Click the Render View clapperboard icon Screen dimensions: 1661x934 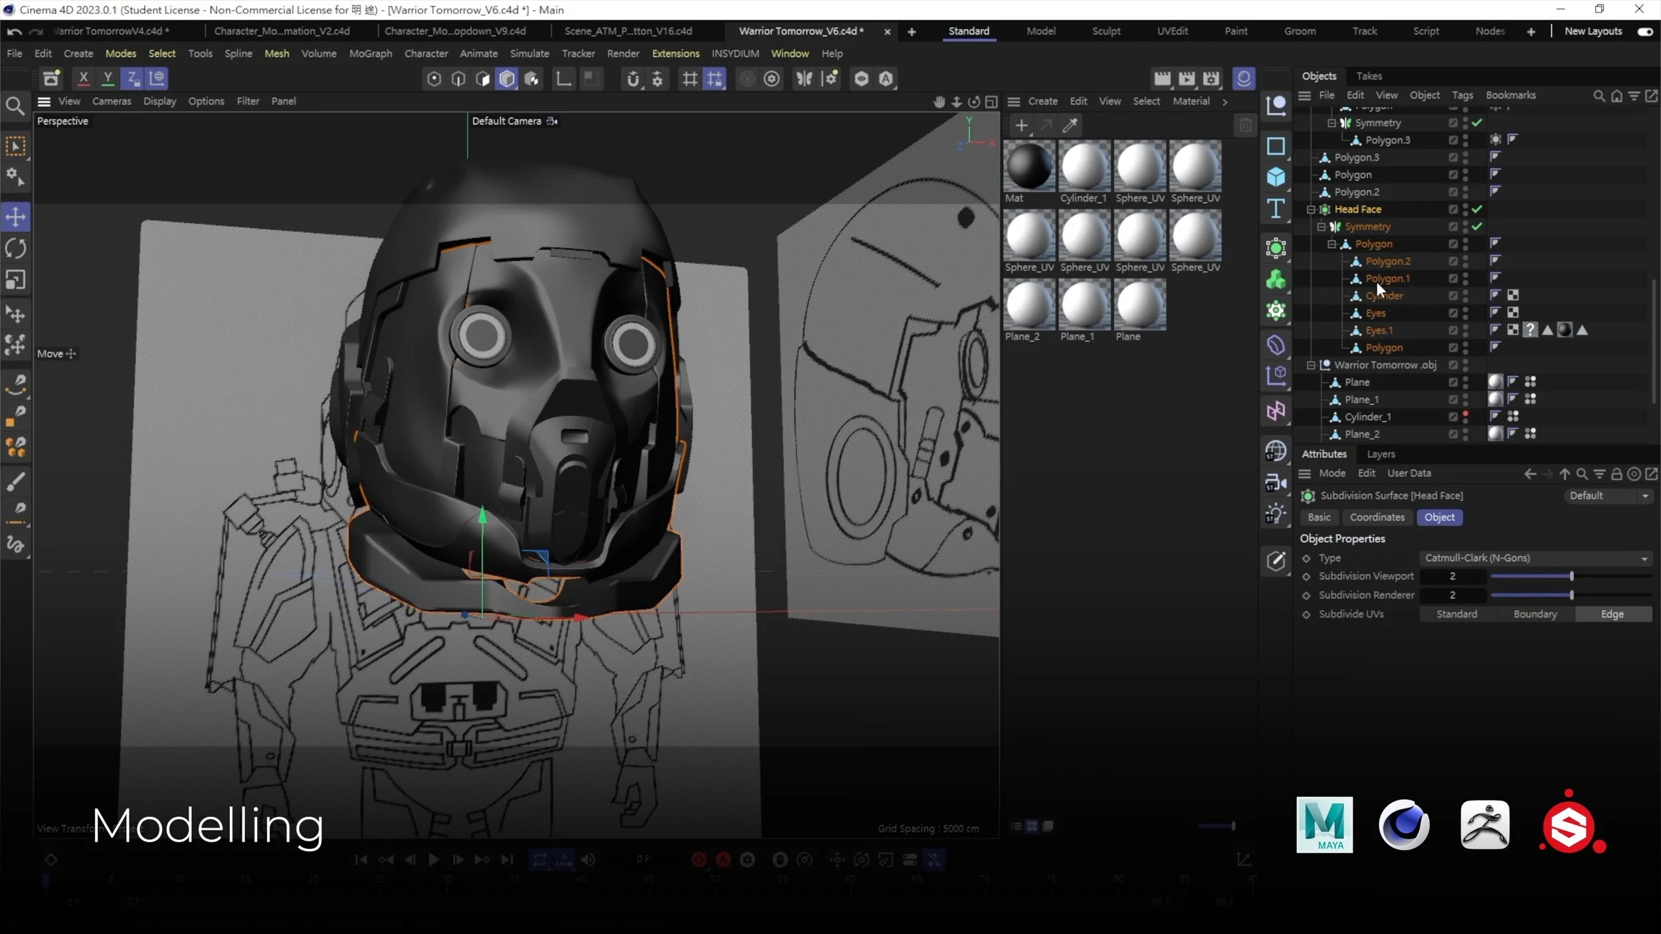1161,78
